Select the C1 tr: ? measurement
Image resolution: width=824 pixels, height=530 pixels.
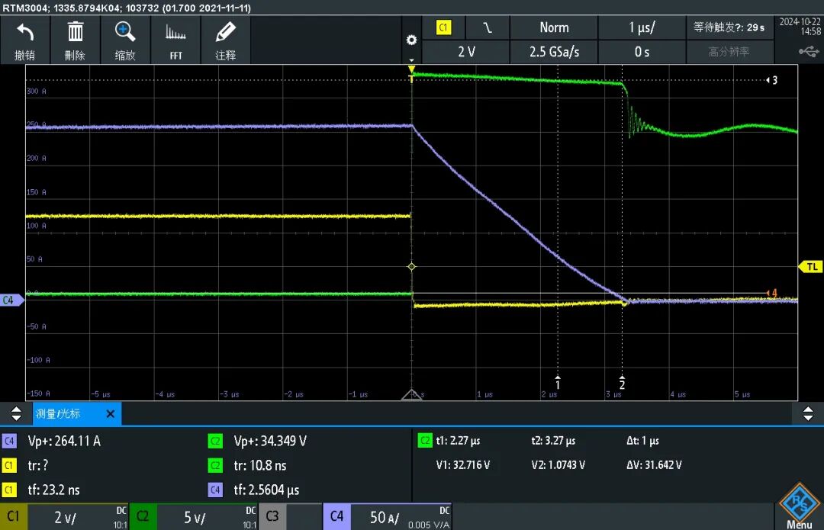point(38,465)
